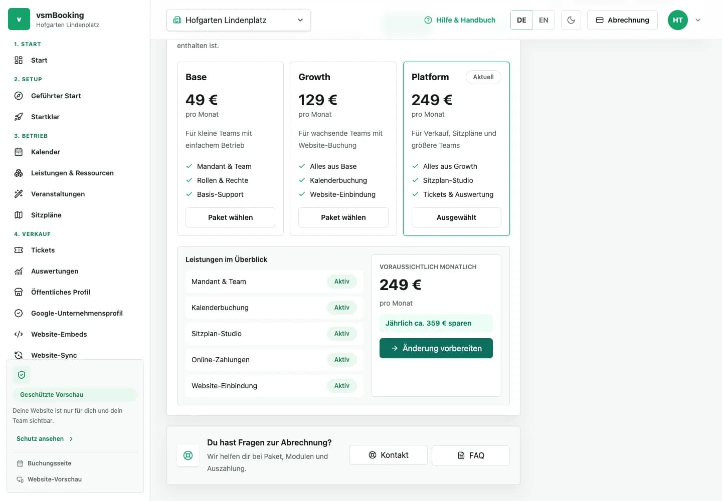The width and height of the screenshot is (722, 501).
Task: Open Auswertungen in the sidebar
Action: (75, 271)
